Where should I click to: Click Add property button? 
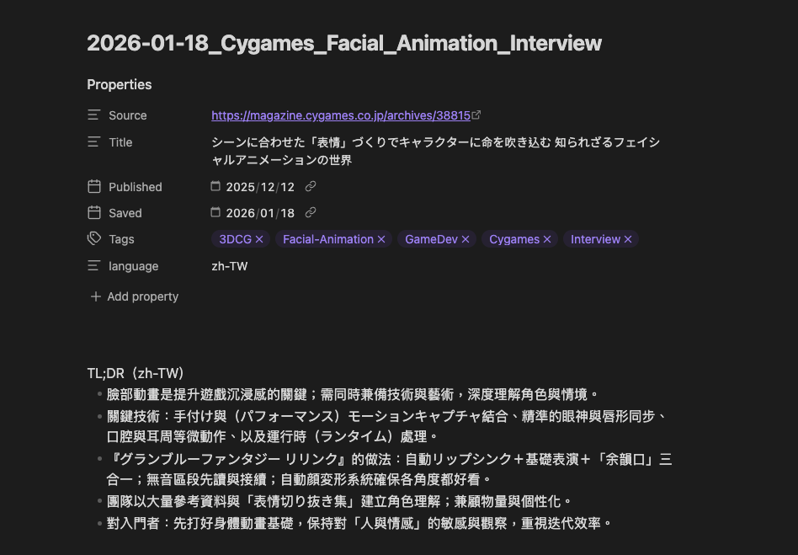tap(135, 296)
